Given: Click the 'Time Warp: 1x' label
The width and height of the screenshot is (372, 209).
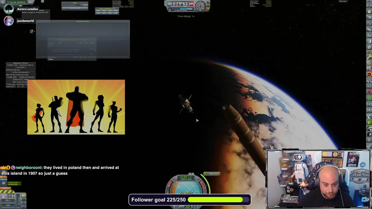Looking at the screenshot, I should (186, 16).
